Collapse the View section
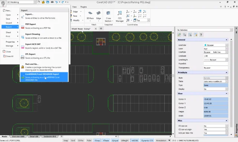The width and height of the screenshot is (238, 142). [226, 94]
